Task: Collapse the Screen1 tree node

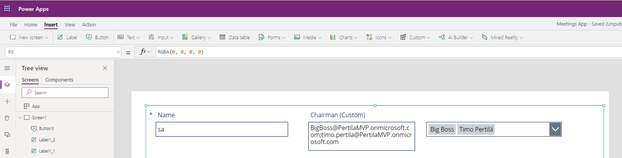Action: tap(20, 118)
